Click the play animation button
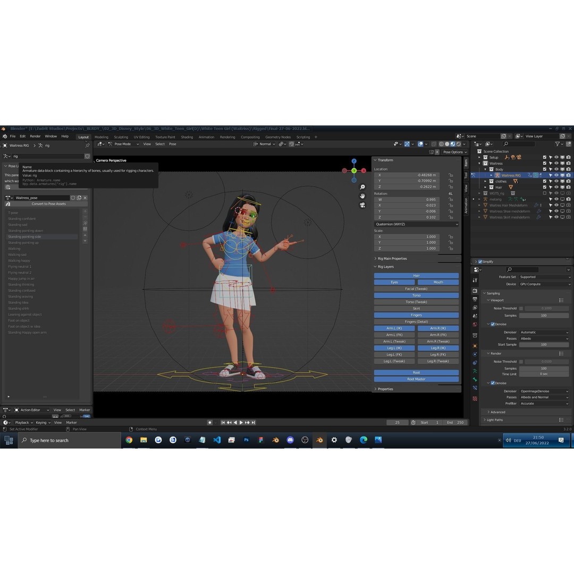 (x=241, y=423)
